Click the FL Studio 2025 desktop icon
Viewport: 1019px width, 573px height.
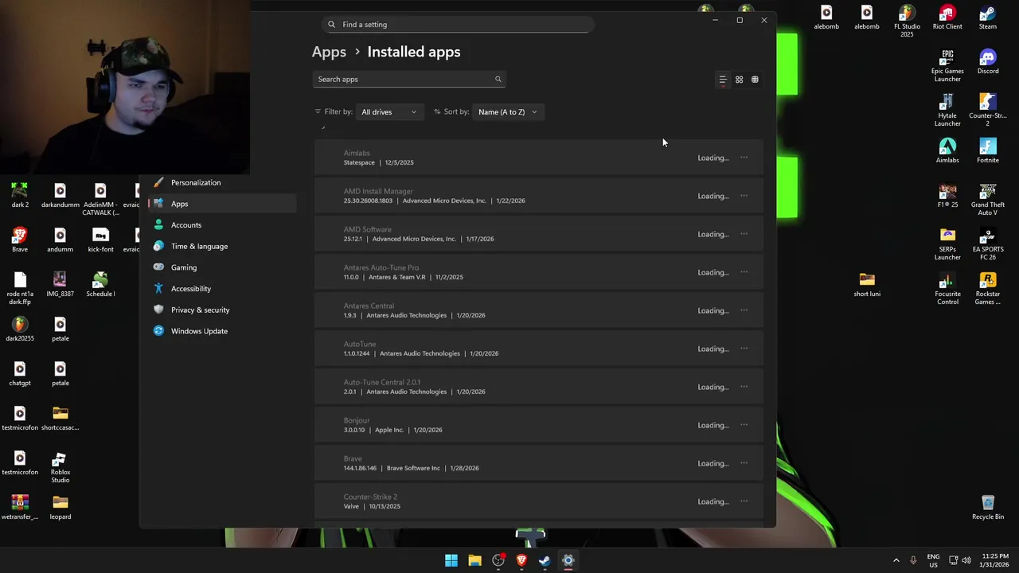click(x=907, y=21)
